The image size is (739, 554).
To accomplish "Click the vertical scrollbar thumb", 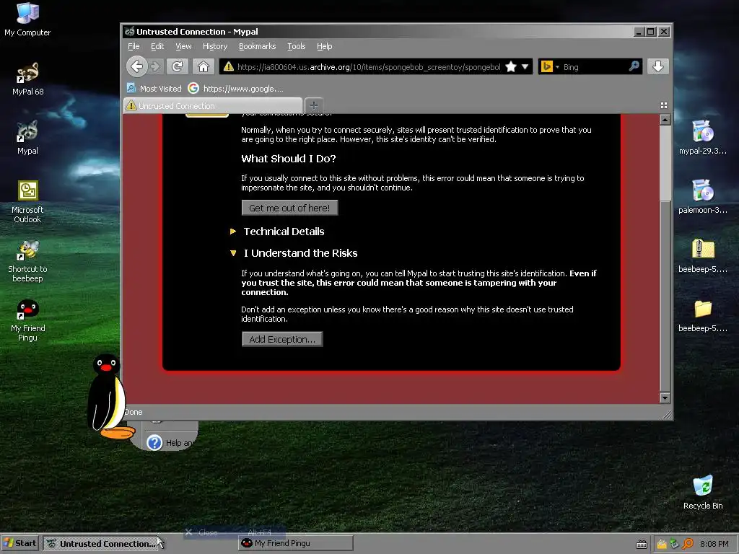I will pyautogui.click(x=665, y=163).
